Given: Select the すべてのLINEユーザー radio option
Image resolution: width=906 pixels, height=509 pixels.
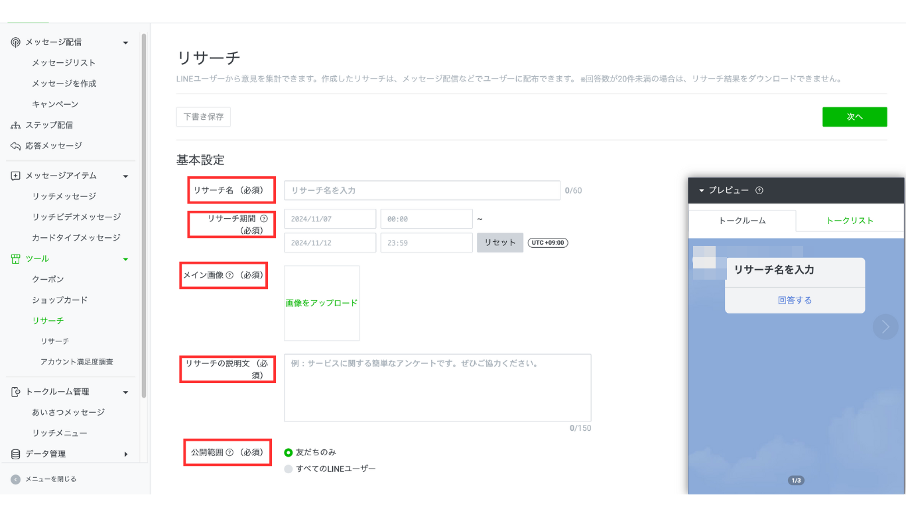Looking at the screenshot, I should [289, 469].
